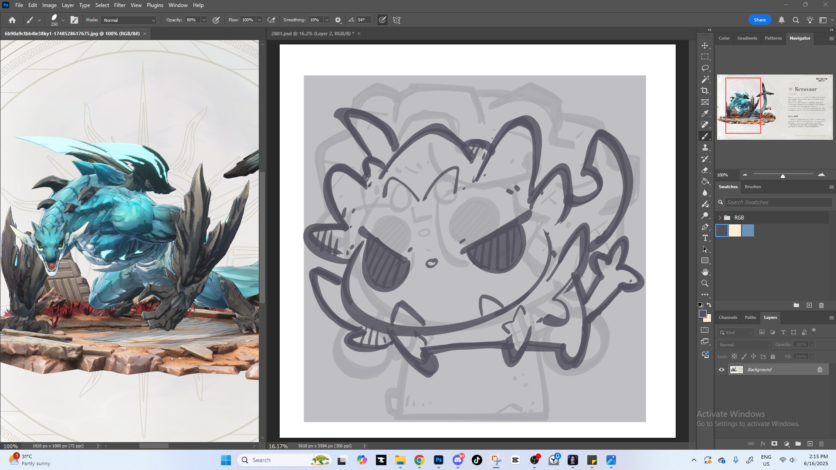This screenshot has width=836, height=470.
Task: Toggle symmetry paint options butterfly
Action: tap(397, 20)
